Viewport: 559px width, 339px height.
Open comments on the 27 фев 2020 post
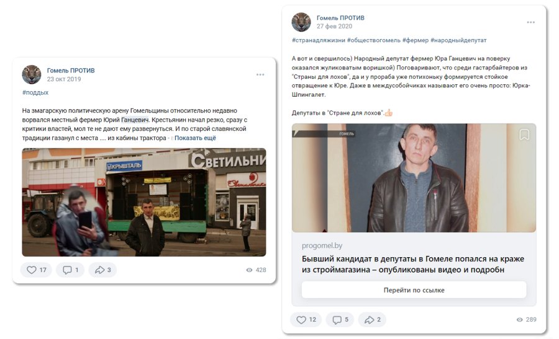click(340, 319)
